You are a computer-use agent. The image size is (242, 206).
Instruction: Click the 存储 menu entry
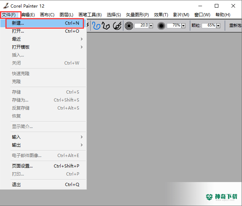(x=43, y=92)
